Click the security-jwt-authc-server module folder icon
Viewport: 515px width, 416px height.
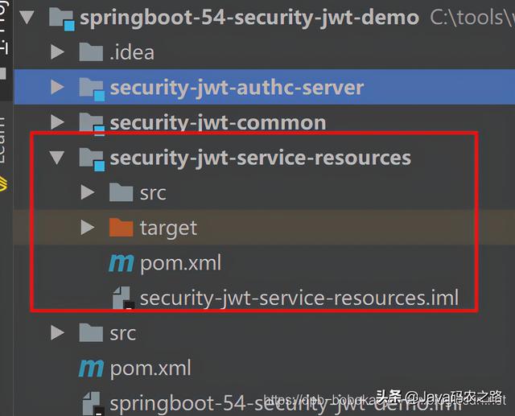92,89
